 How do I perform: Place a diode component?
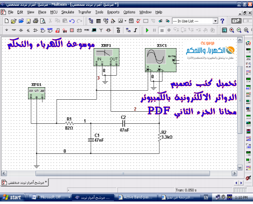21,30
